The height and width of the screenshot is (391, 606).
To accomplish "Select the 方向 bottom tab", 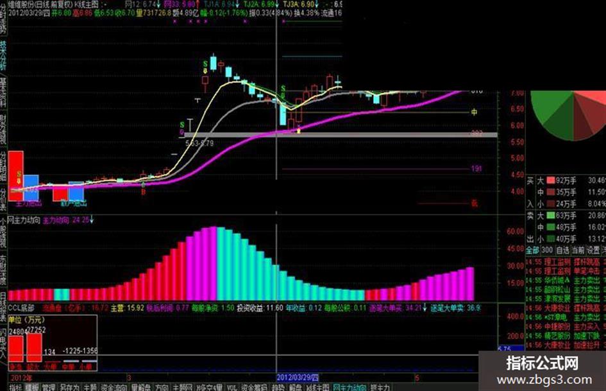I will point(162,387).
